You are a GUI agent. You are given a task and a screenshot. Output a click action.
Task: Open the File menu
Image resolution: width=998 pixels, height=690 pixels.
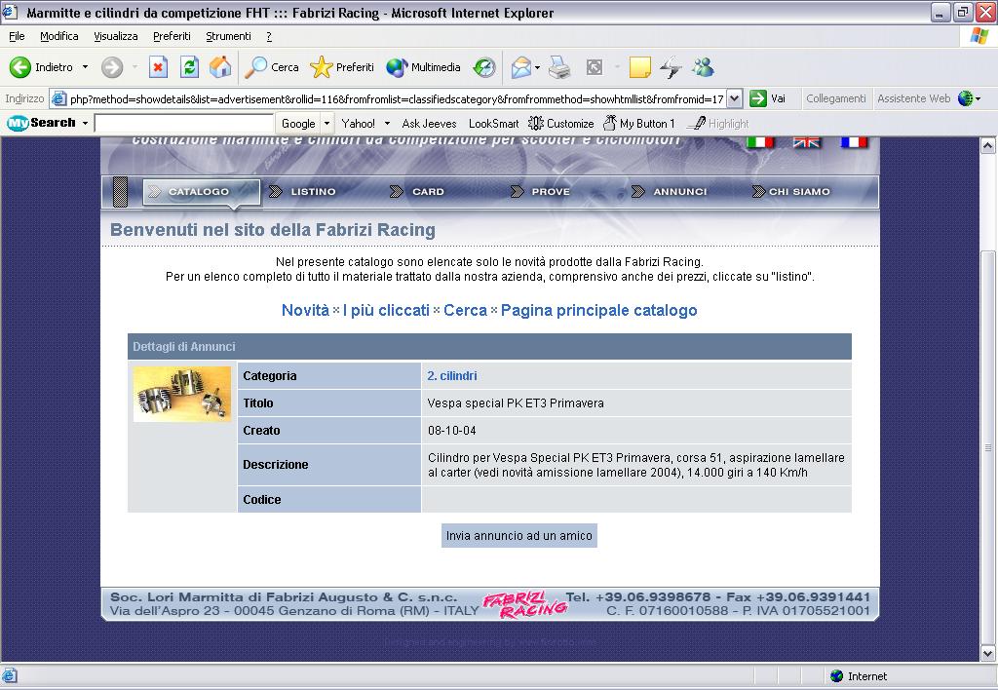click(x=17, y=36)
